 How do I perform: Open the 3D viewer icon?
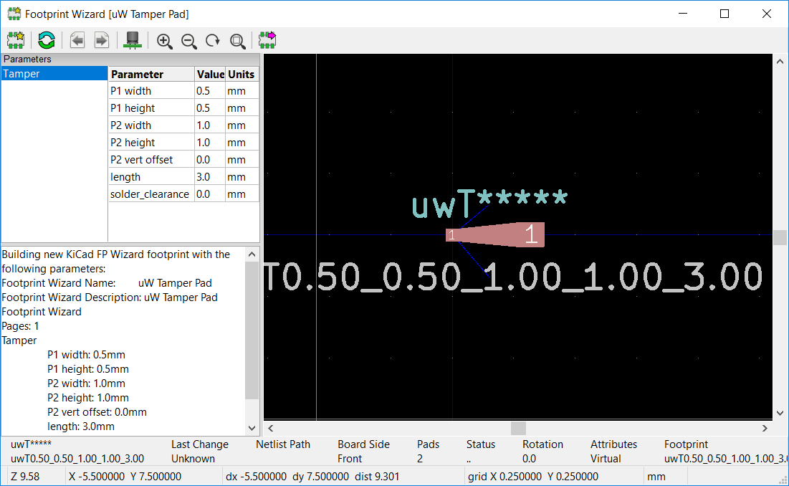coord(133,41)
